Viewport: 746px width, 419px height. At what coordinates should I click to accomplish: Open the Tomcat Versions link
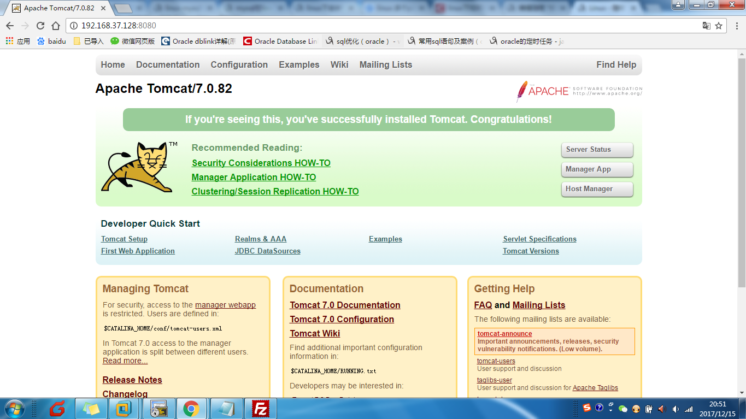coord(531,251)
